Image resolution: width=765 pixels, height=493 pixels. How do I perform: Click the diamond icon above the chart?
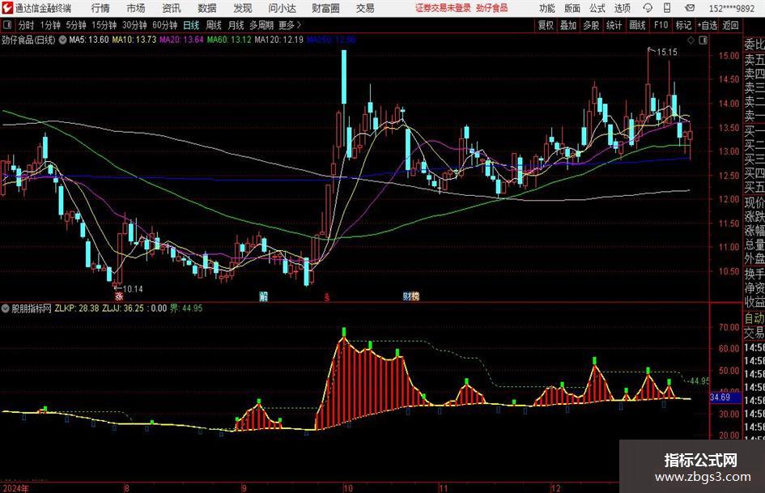click(691, 40)
